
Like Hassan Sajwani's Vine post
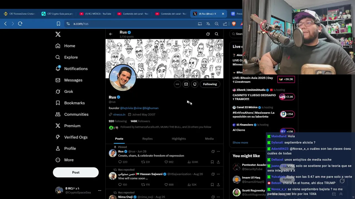(x=169, y=185)
